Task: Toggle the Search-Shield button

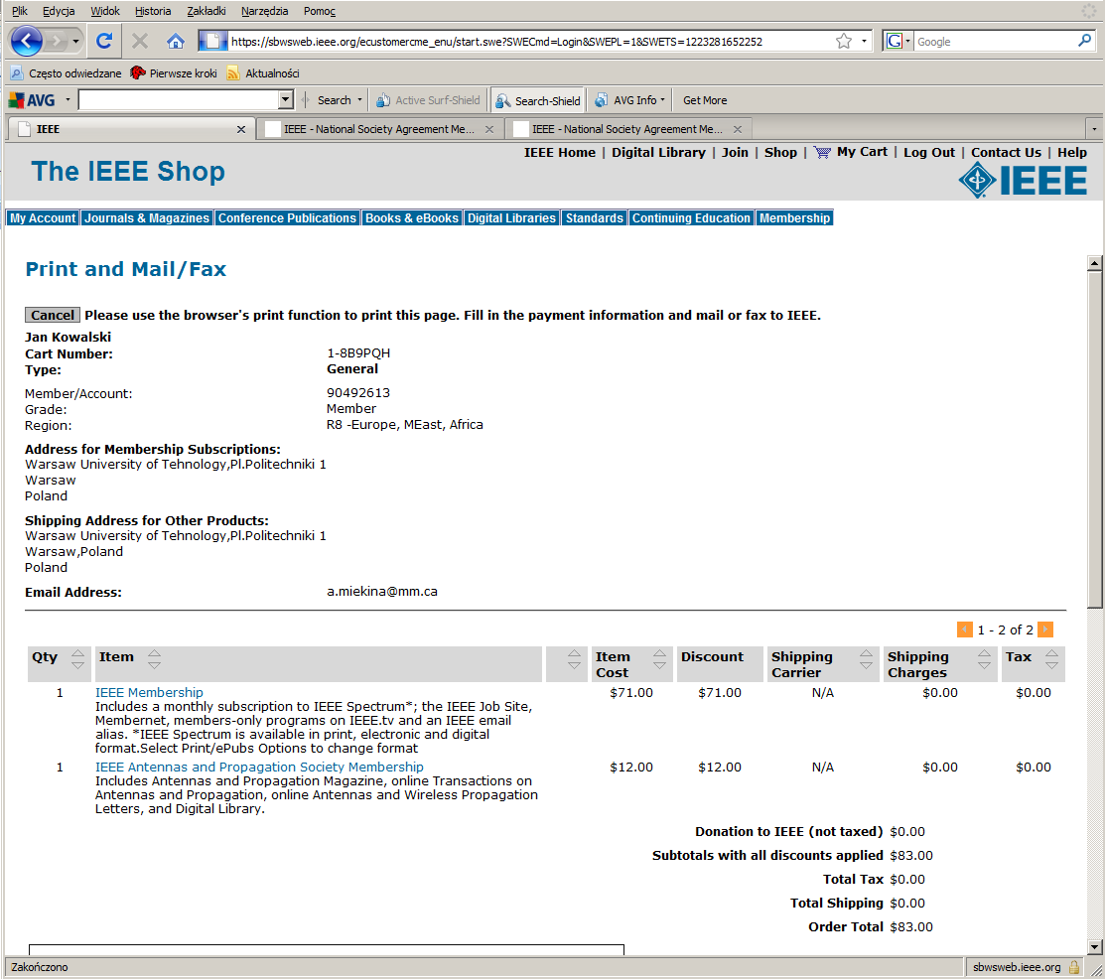Action: click(538, 100)
